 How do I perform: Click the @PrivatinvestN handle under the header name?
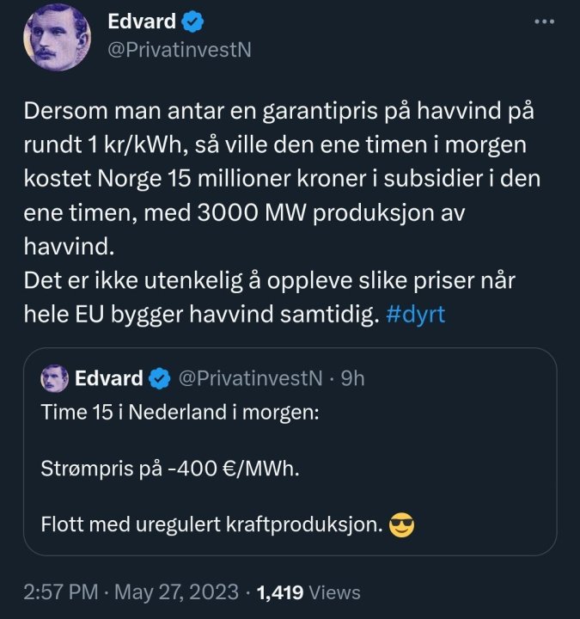[x=179, y=49]
